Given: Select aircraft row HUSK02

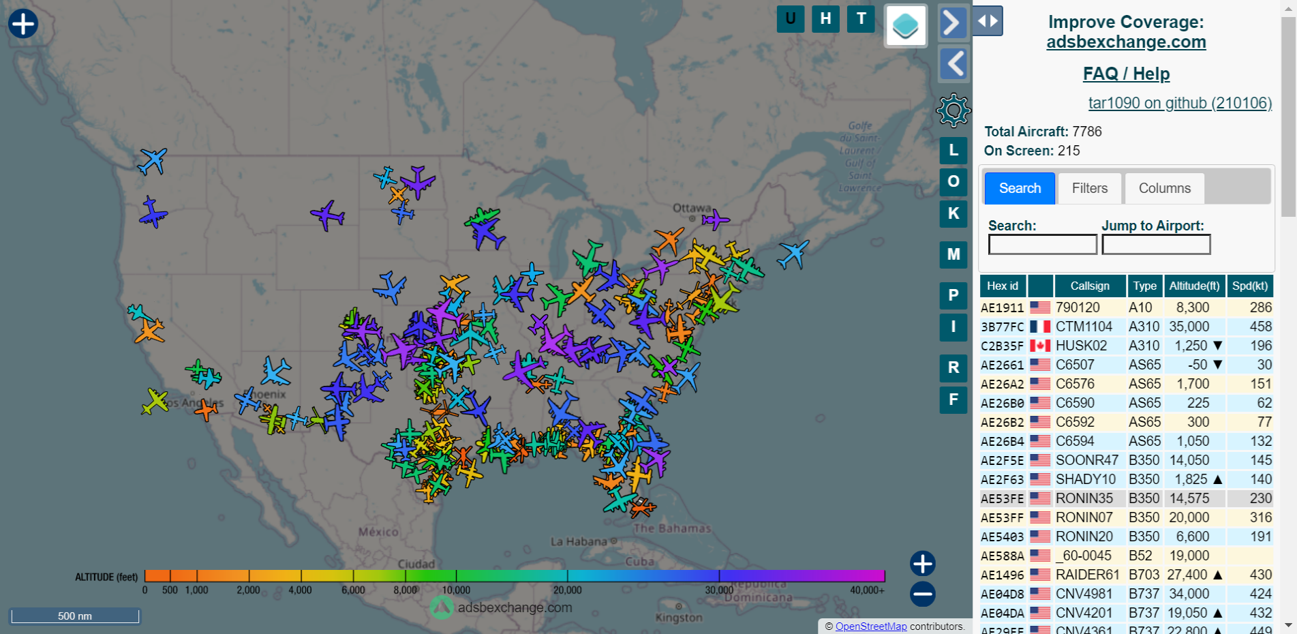Looking at the screenshot, I should [x=1127, y=346].
